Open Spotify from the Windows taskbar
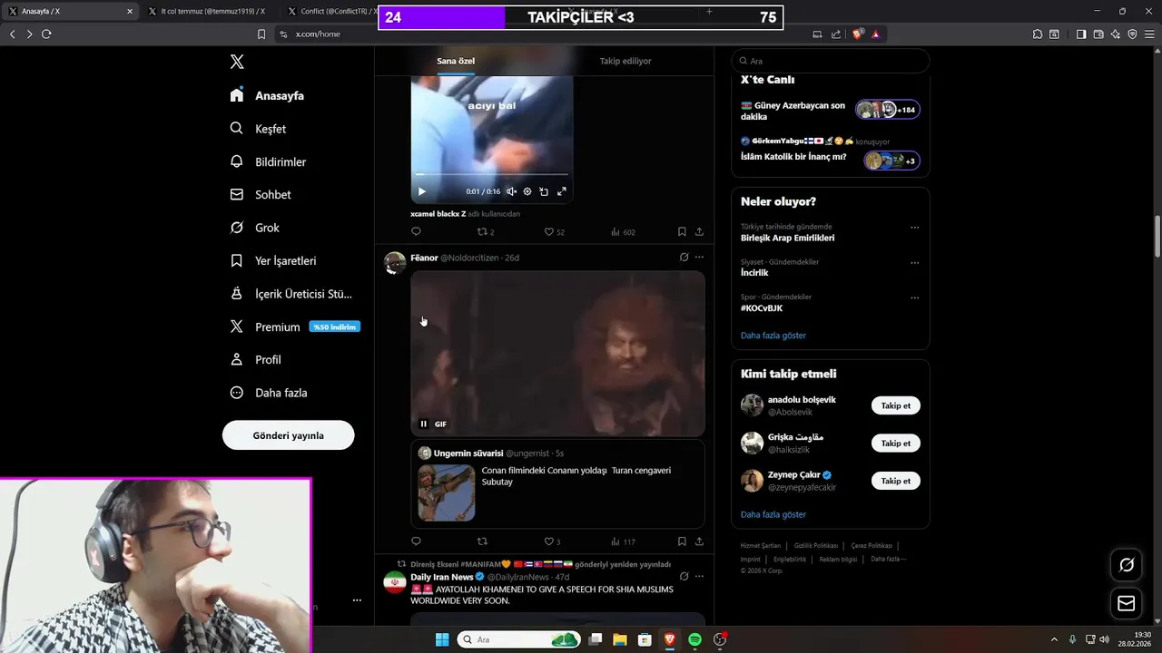1162x653 pixels. [694, 639]
